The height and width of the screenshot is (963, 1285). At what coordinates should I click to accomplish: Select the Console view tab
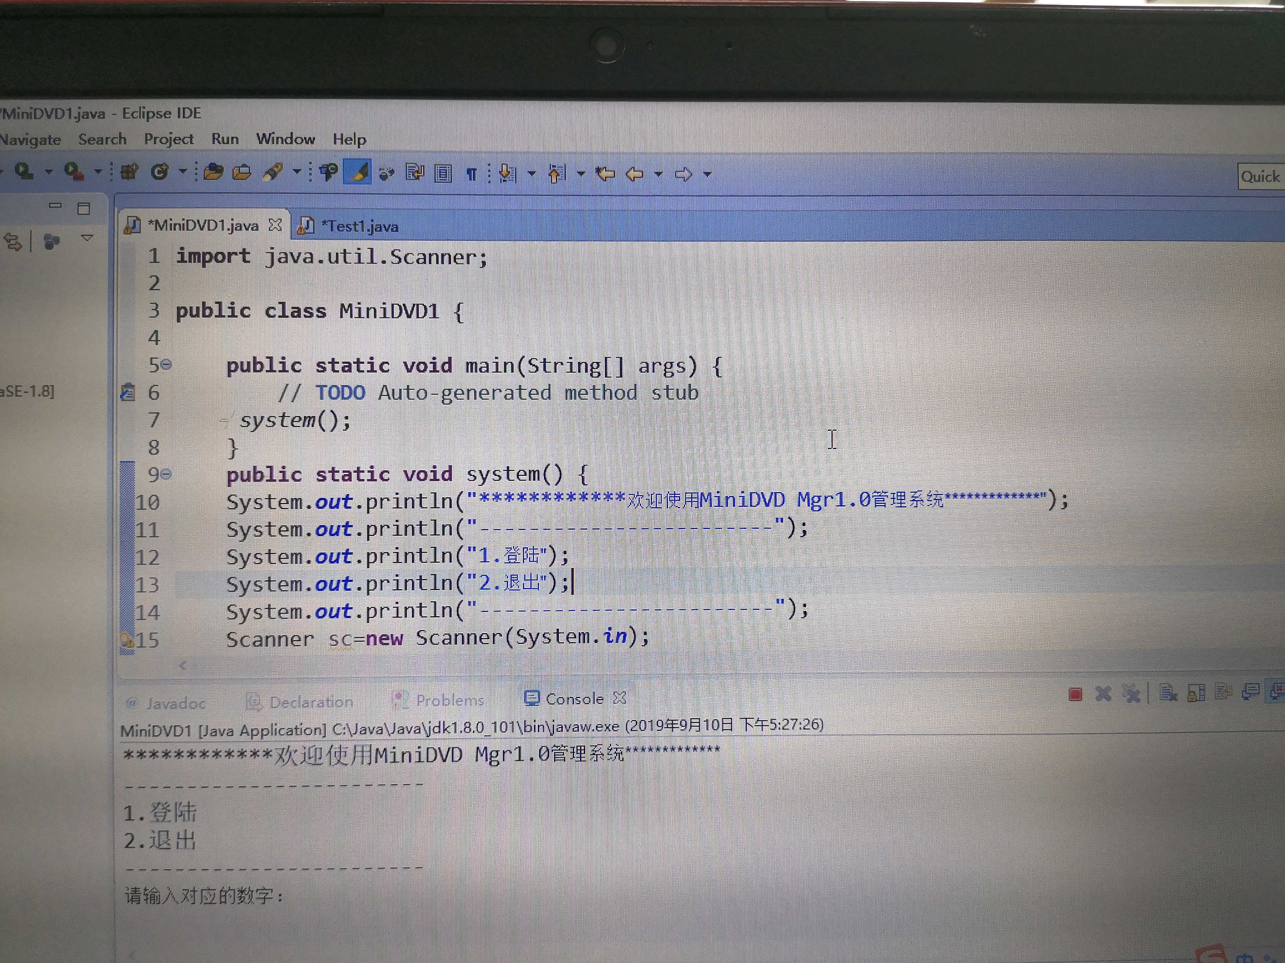[564, 698]
